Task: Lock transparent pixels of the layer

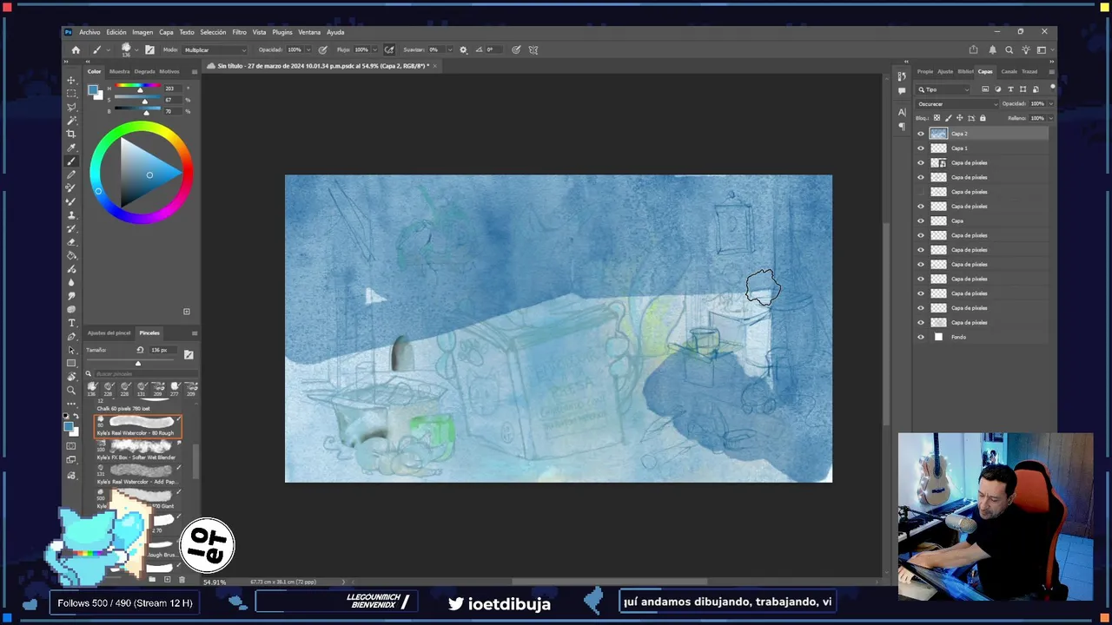Action: [x=938, y=118]
